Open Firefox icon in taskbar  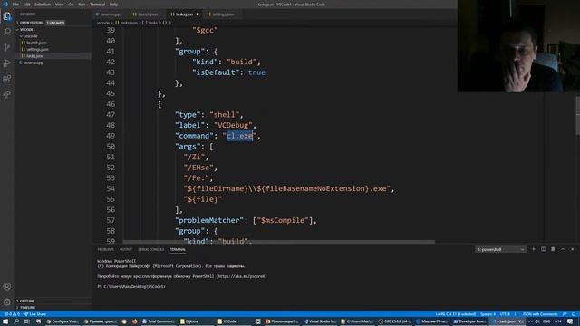(x=135, y=321)
